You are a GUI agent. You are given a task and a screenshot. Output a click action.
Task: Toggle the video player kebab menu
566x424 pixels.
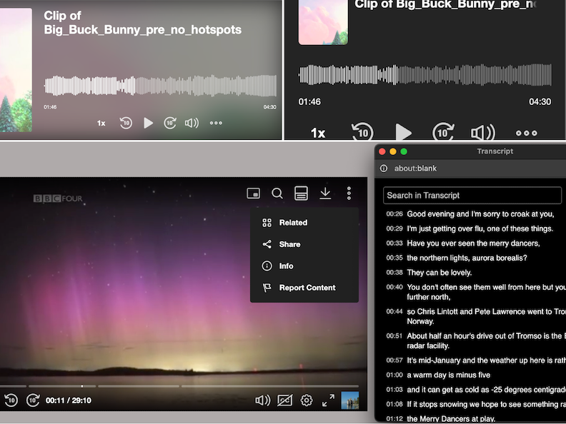349,193
